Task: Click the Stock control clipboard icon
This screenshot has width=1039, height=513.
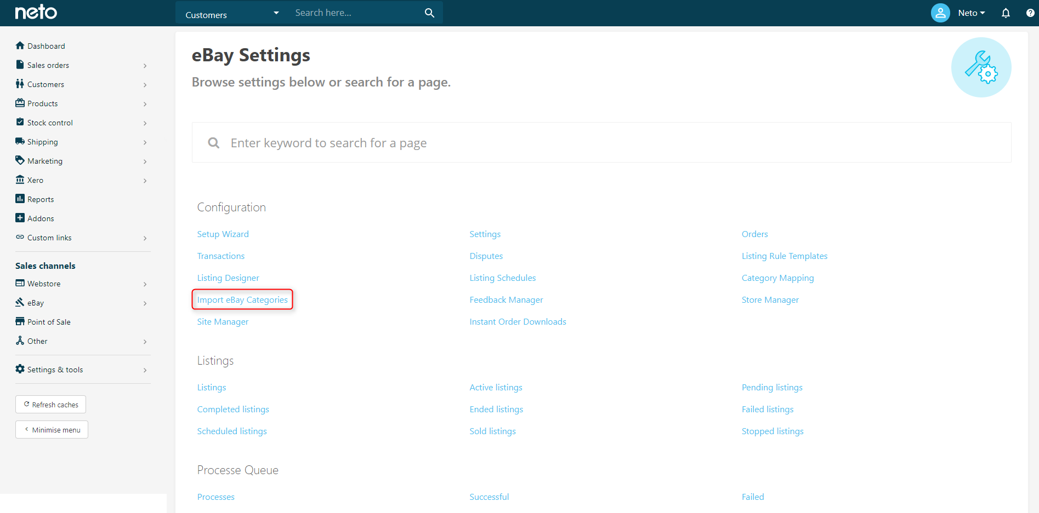Action: click(20, 122)
